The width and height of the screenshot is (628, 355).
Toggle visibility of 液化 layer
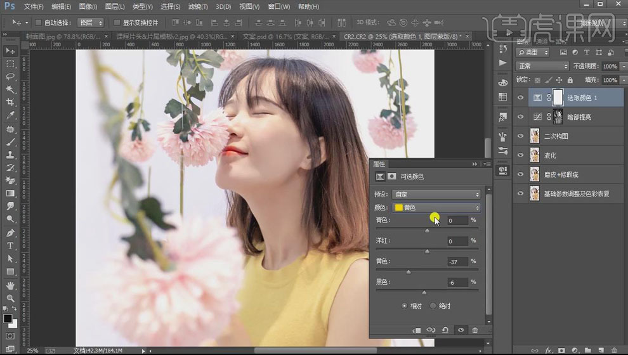click(520, 155)
